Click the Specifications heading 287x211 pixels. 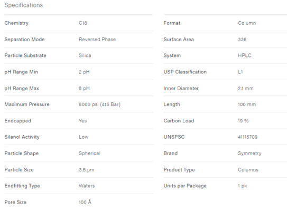(x=24, y=5)
